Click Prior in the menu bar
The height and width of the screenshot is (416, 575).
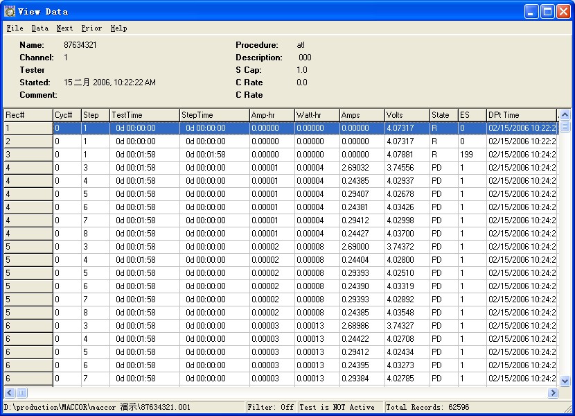coord(91,28)
